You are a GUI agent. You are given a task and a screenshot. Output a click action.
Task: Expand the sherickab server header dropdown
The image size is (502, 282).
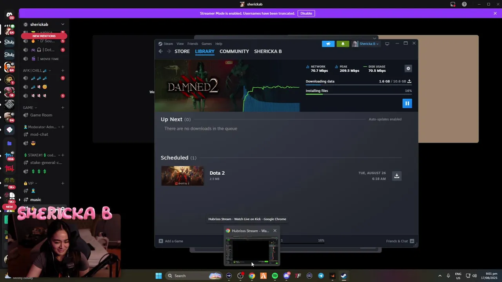tap(62, 24)
